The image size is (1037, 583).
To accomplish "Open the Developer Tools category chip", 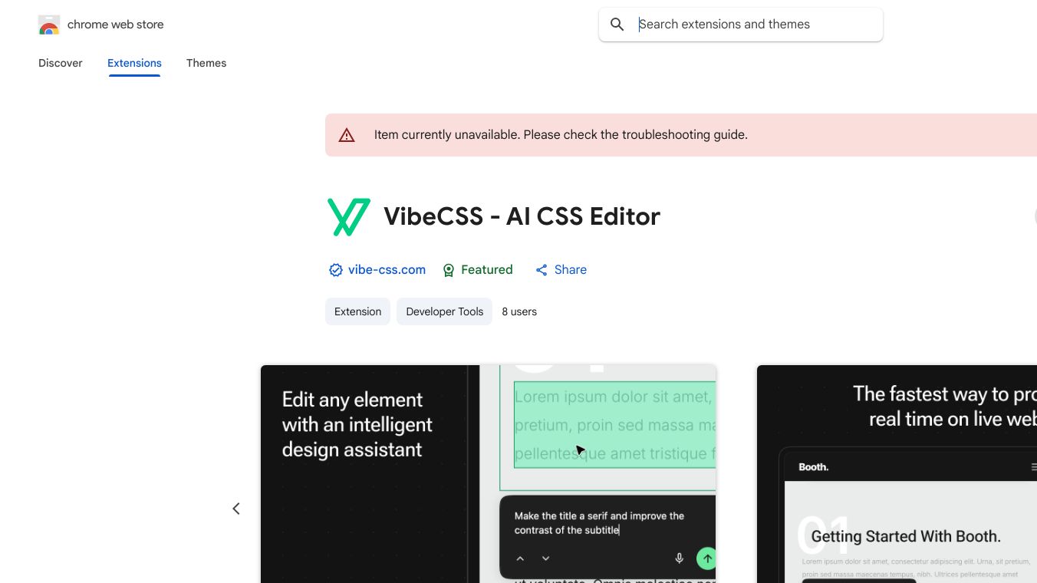I will pyautogui.click(x=444, y=311).
